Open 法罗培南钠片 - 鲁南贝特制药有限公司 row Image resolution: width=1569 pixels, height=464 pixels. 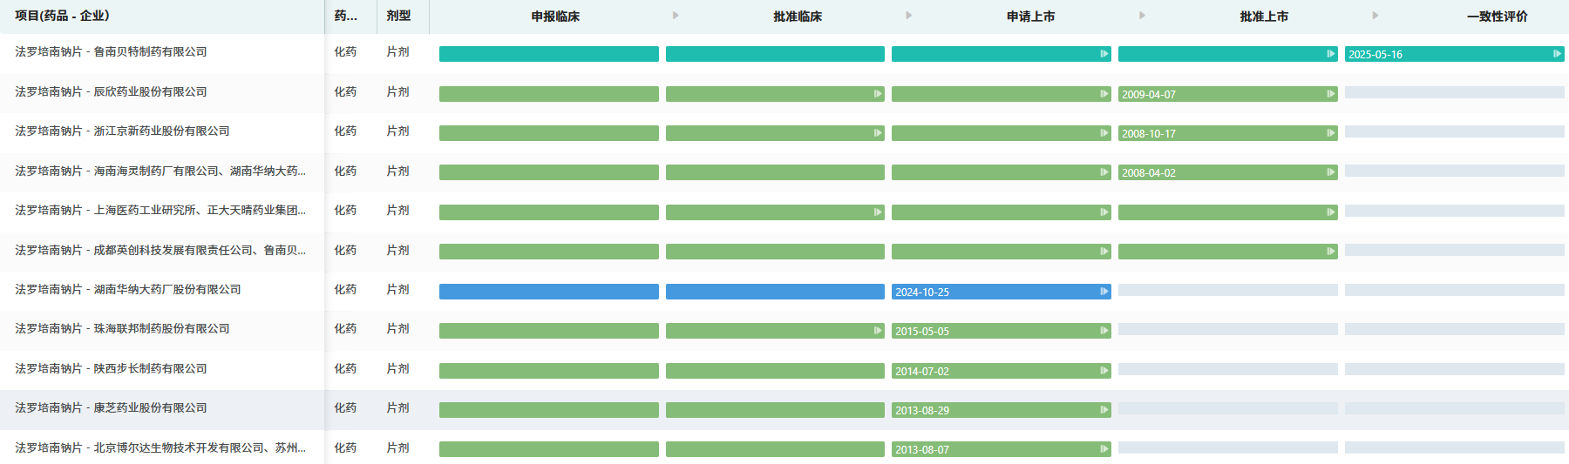(111, 52)
